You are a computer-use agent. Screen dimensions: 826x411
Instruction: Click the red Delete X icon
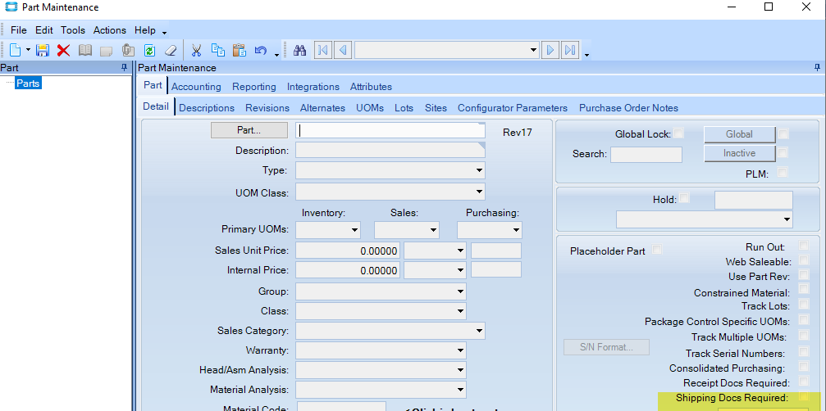pyautogui.click(x=63, y=50)
